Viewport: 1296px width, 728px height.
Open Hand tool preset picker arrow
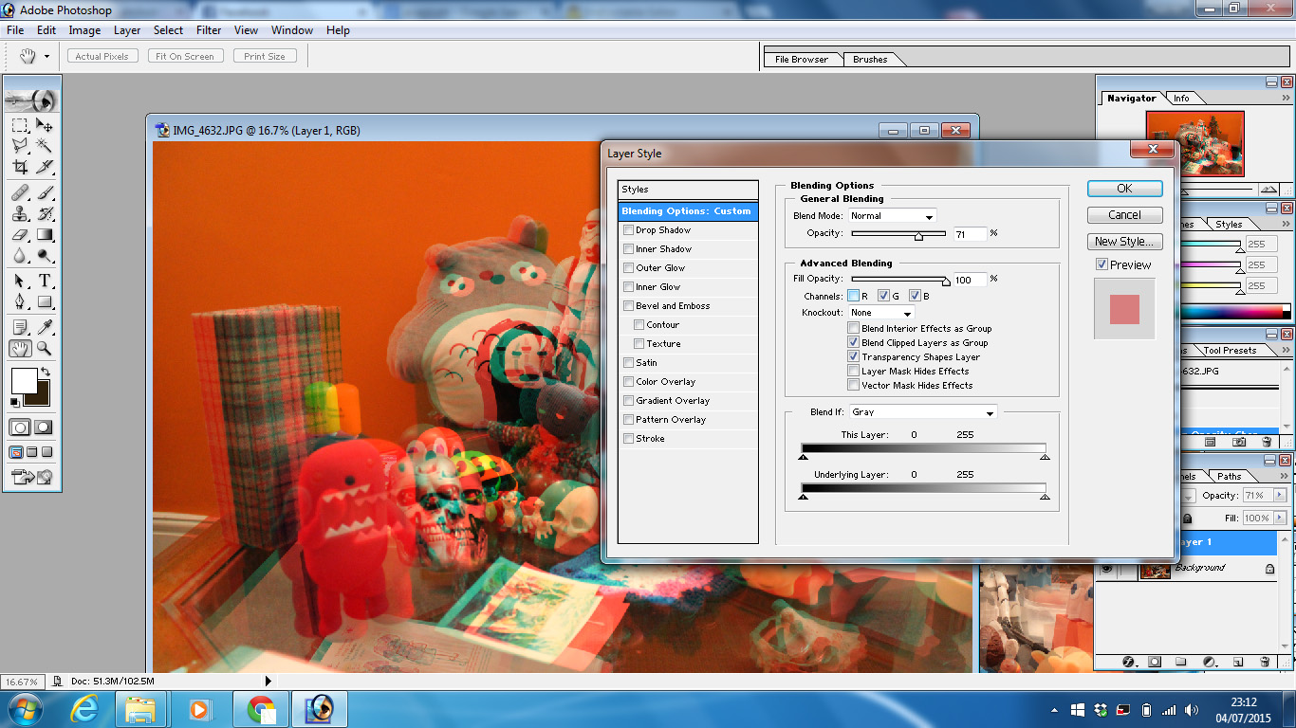[x=46, y=56]
